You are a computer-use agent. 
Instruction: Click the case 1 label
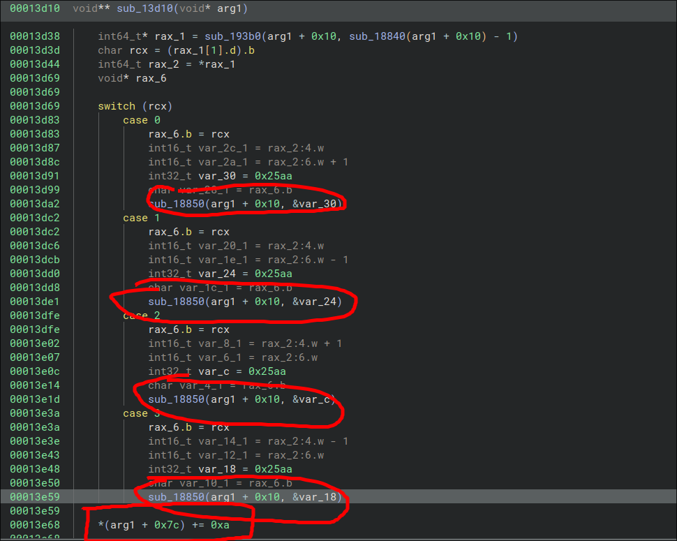[142, 218]
